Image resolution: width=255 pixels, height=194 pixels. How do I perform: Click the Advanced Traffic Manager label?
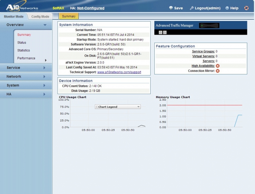pos(174,26)
